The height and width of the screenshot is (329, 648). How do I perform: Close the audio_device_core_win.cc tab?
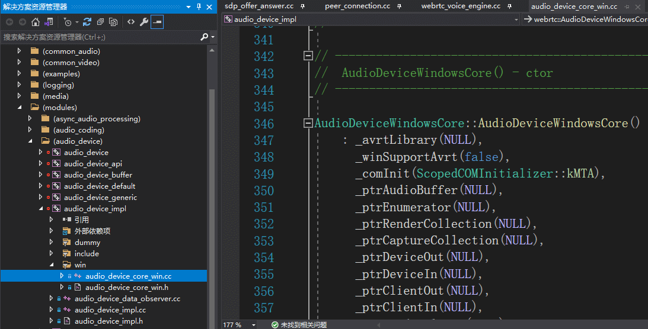[638, 7]
